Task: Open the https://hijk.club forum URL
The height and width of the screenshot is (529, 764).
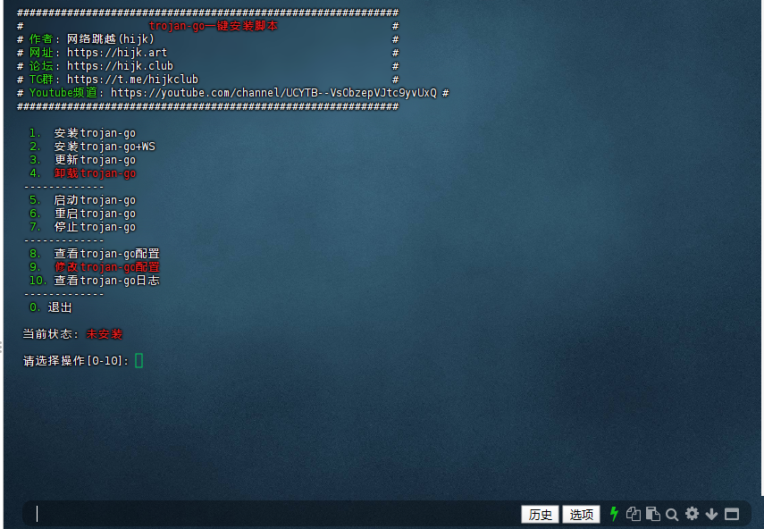Action: click(x=120, y=66)
